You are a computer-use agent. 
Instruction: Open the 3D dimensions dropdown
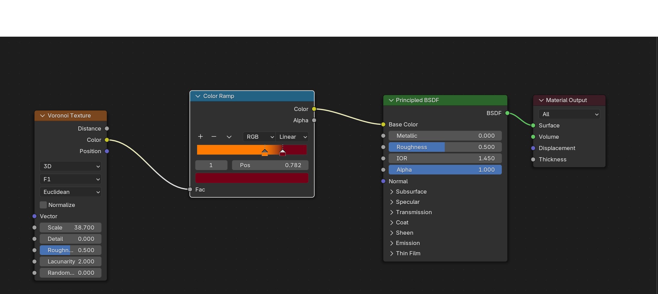(x=70, y=166)
